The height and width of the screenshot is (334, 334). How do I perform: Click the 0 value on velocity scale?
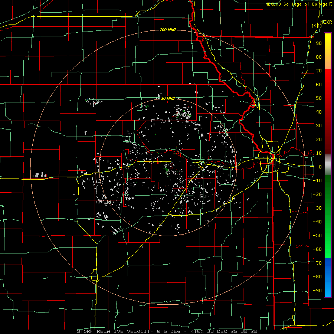(x=320, y=167)
